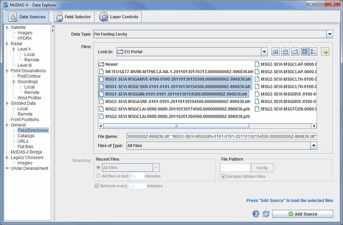Image resolution: width=343 pixels, height=225 pixels.
Task: Open help with the question mark icon
Action: (x=256, y=213)
